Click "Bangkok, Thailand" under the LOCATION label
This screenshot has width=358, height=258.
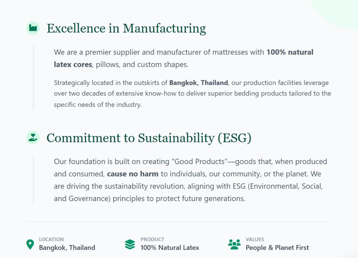tap(67, 248)
